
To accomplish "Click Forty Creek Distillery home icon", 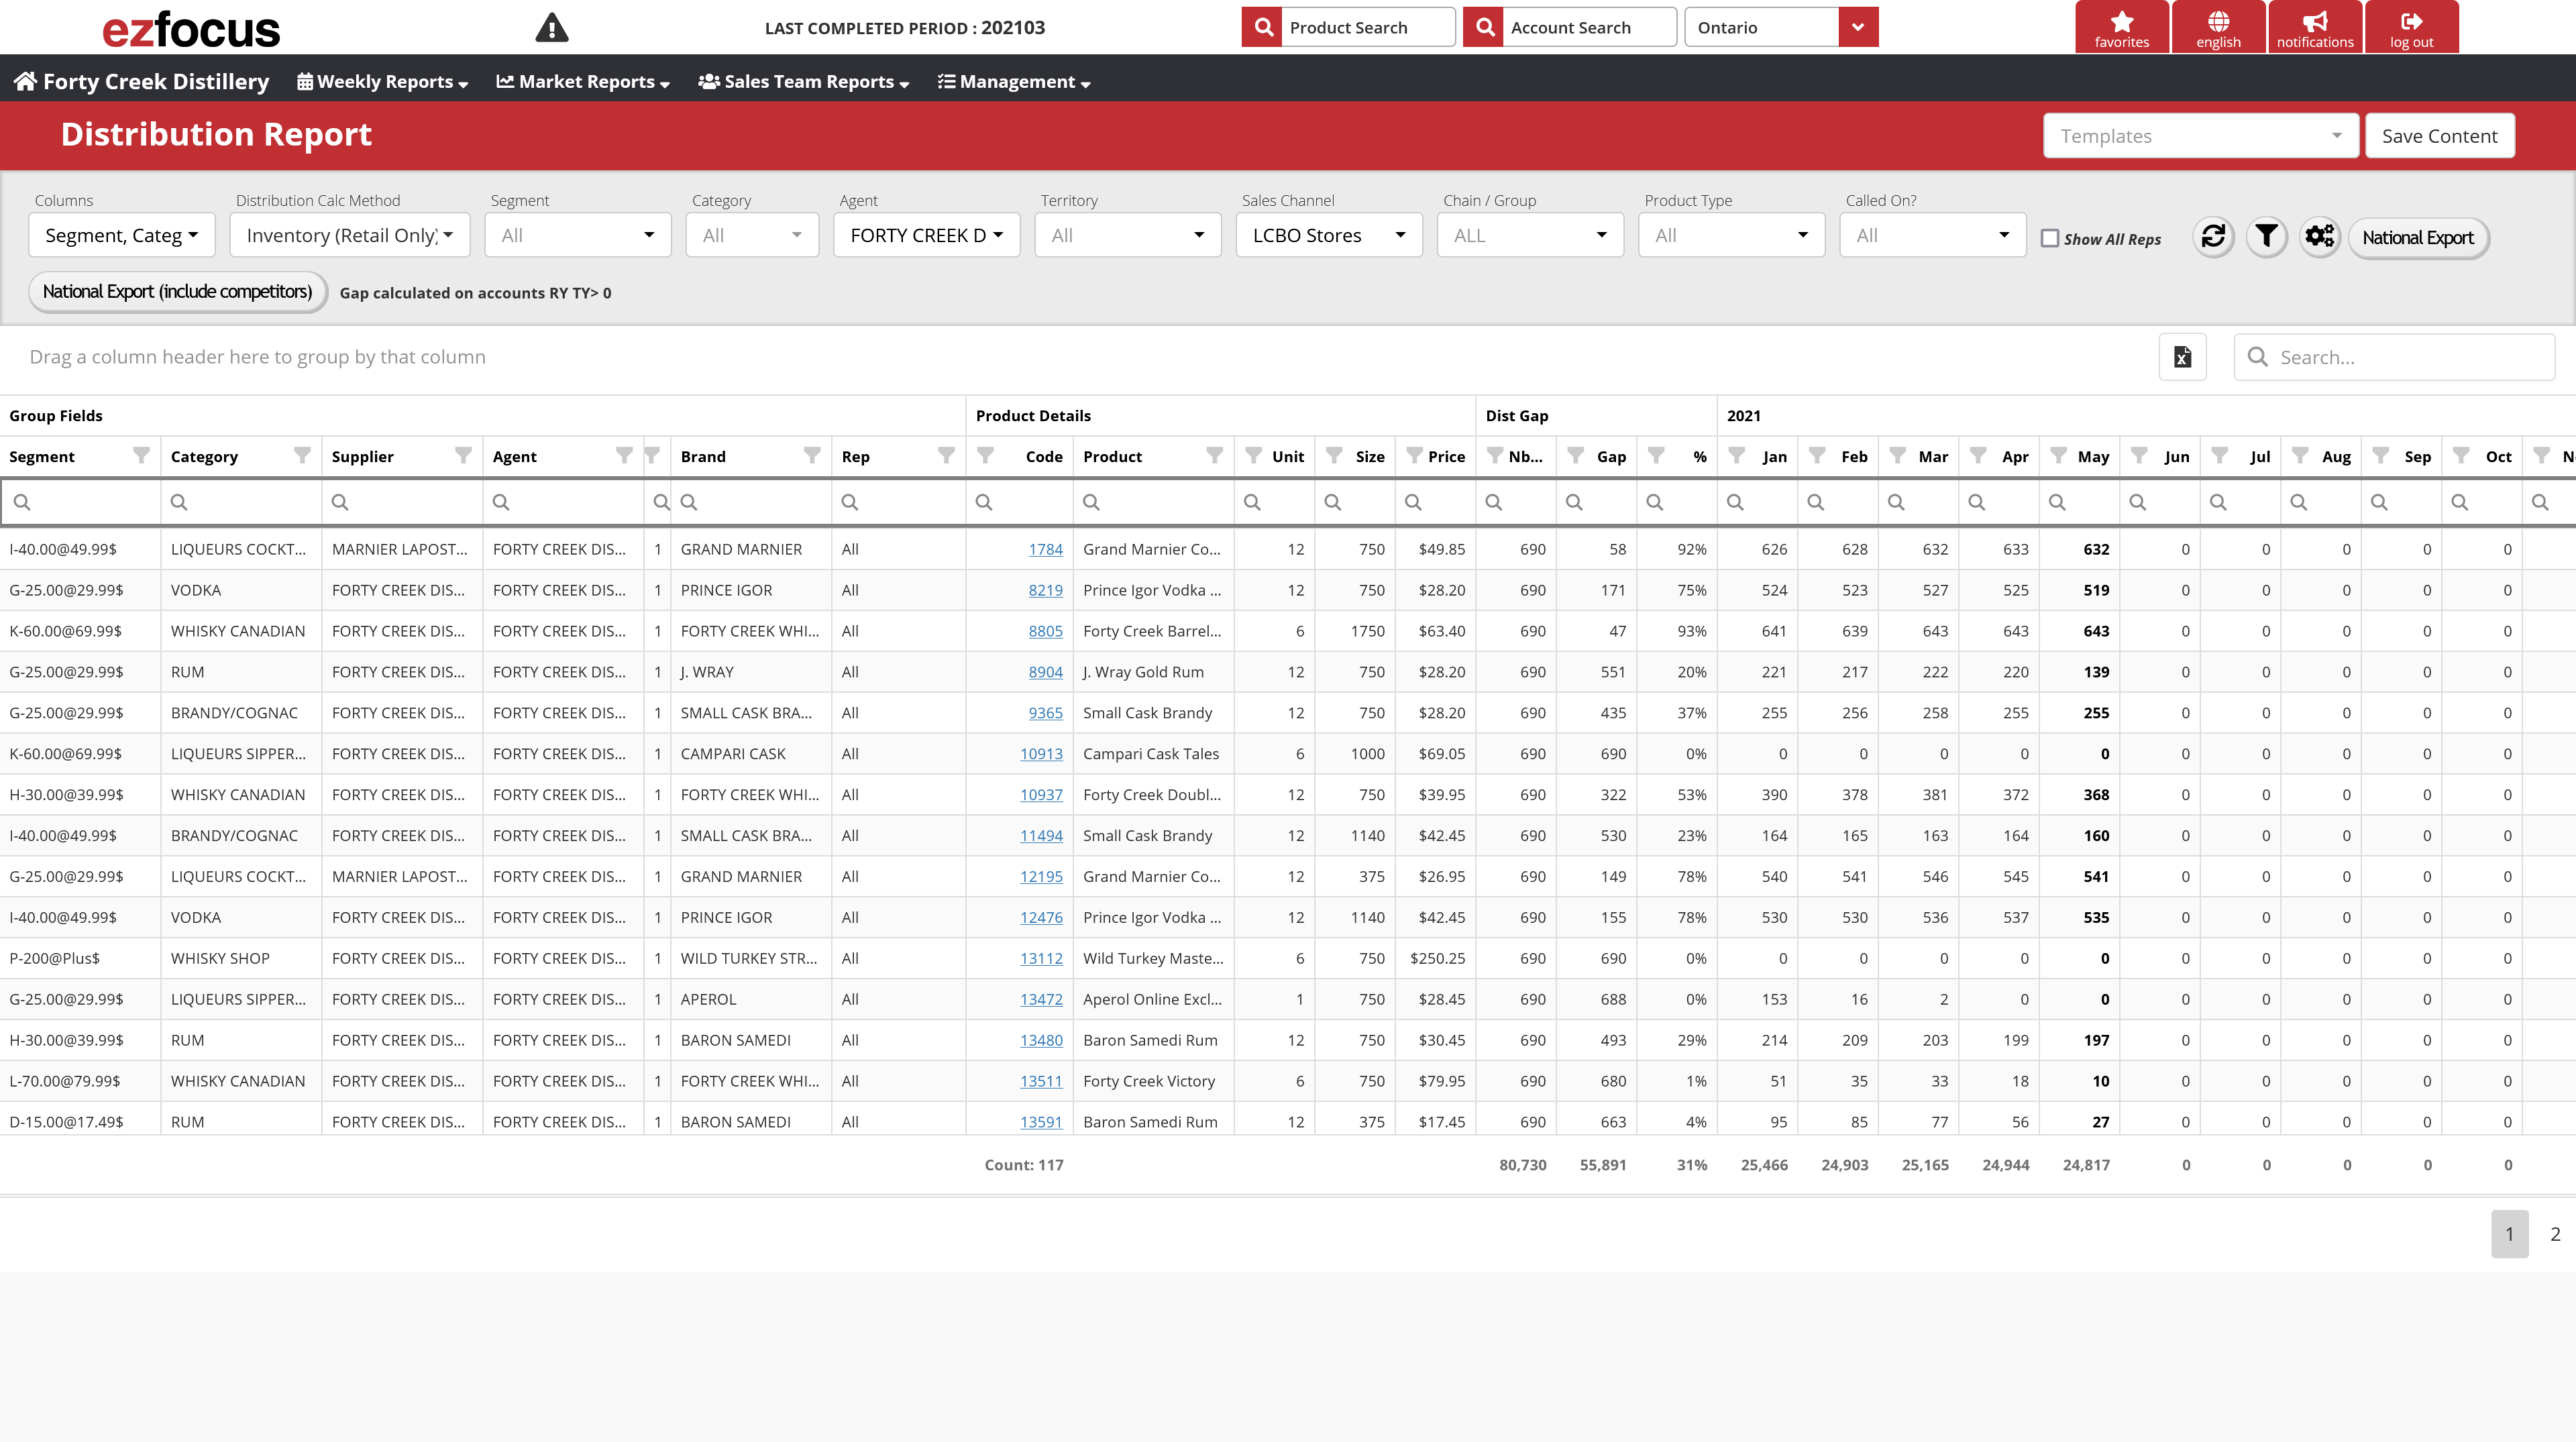I will point(25,81).
